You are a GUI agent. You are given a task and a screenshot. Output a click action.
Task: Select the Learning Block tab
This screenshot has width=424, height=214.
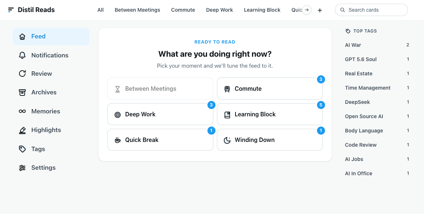[262, 10]
